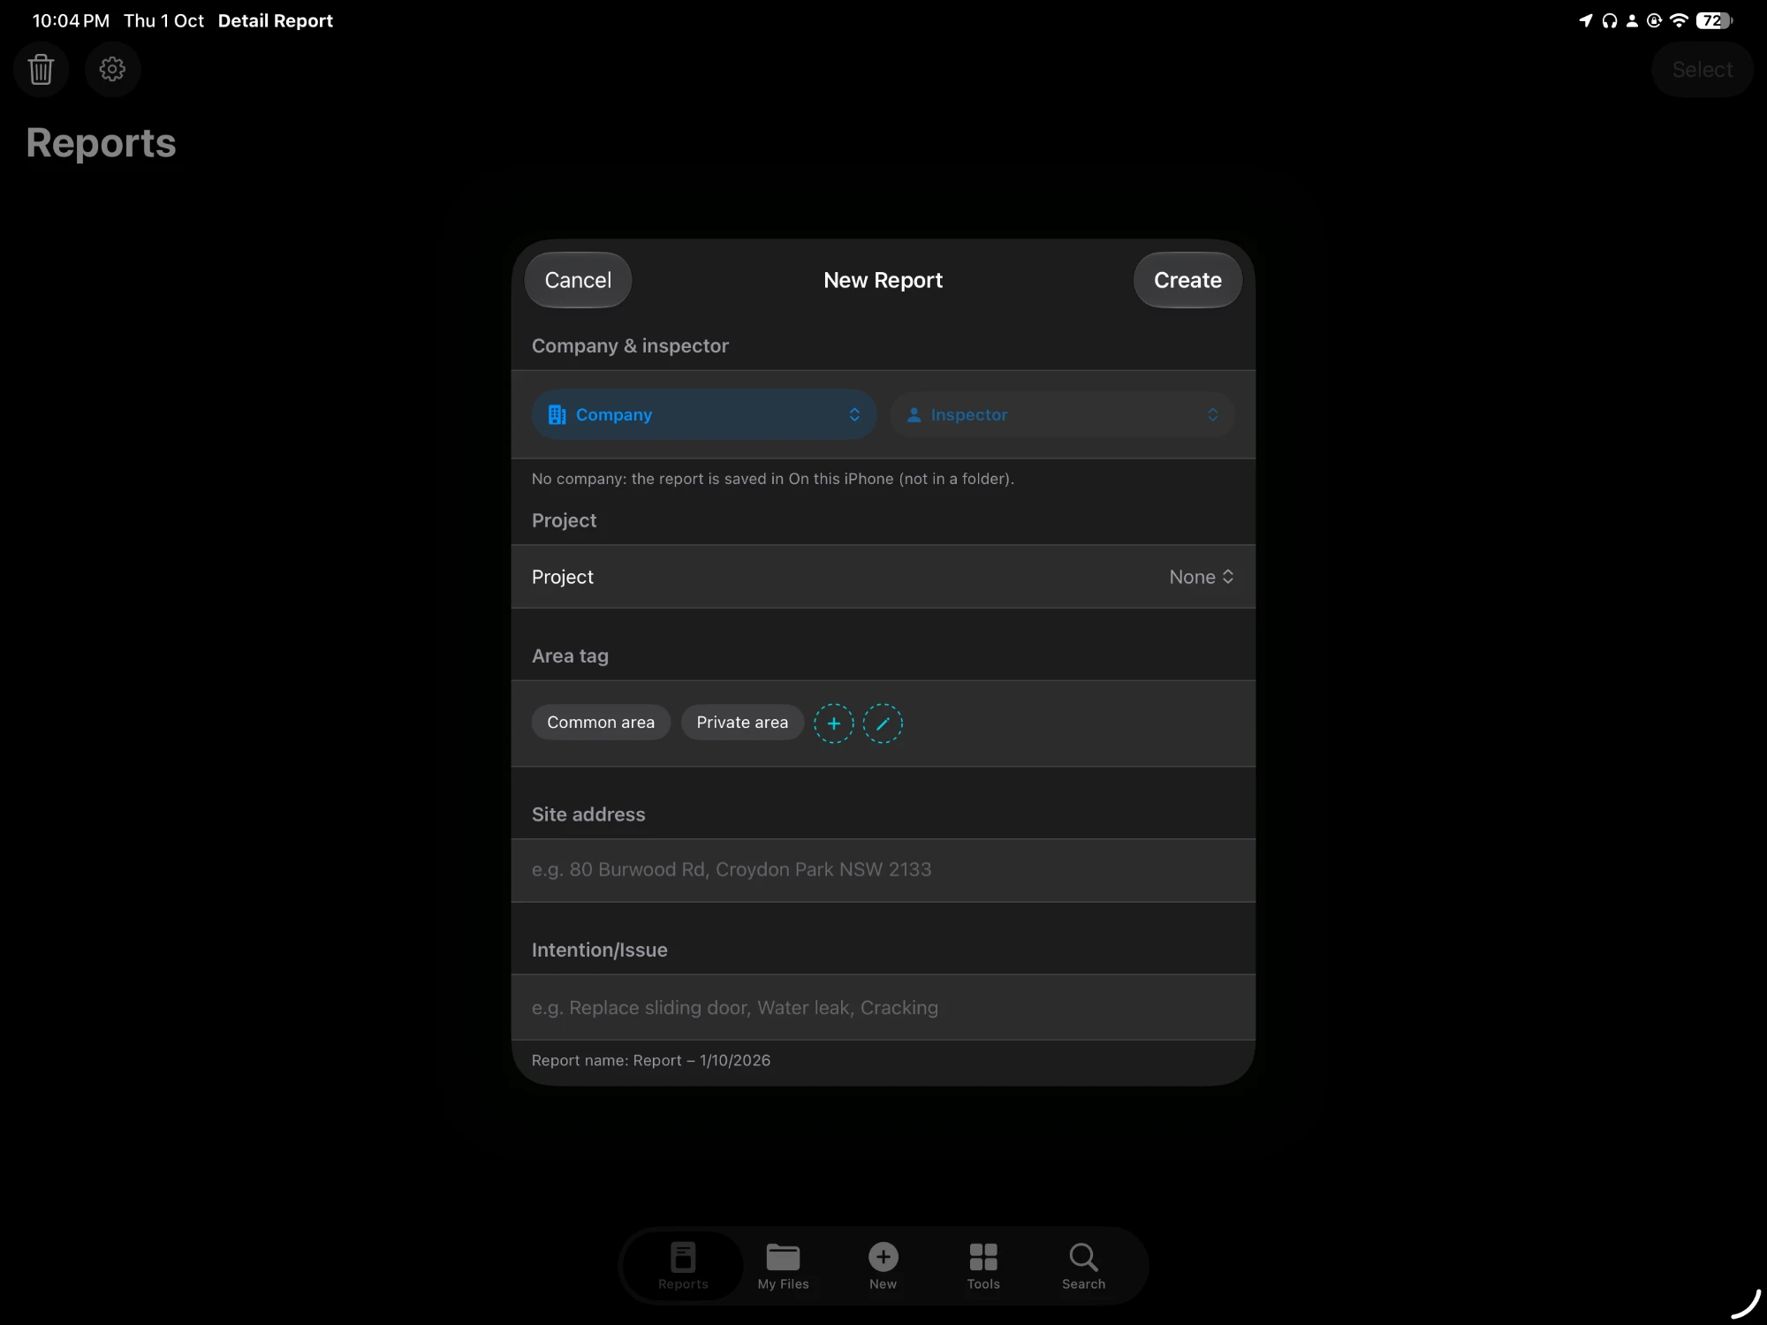The height and width of the screenshot is (1325, 1767).
Task: Tap the status bar person icon
Action: (1632, 20)
